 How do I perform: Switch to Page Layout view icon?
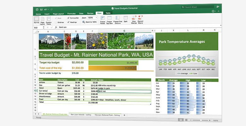(43, 19)
